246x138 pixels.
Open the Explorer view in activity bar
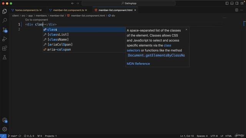click(5, 11)
